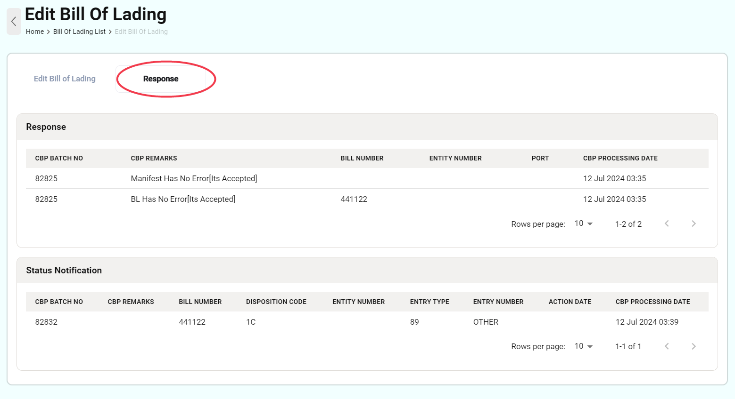The image size is (735, 399).
Task: Go to next page of Response table
Action: pos(694,223)
